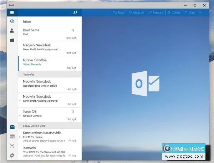The height and width of the screenshot is (163, 214).
Task: Delete the message using toolbar
Action: (174, 12)
